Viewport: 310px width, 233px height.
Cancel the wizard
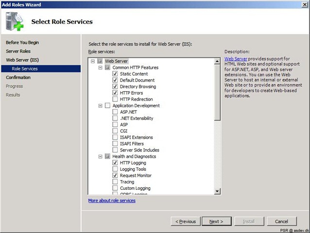(x=282, y=221)
